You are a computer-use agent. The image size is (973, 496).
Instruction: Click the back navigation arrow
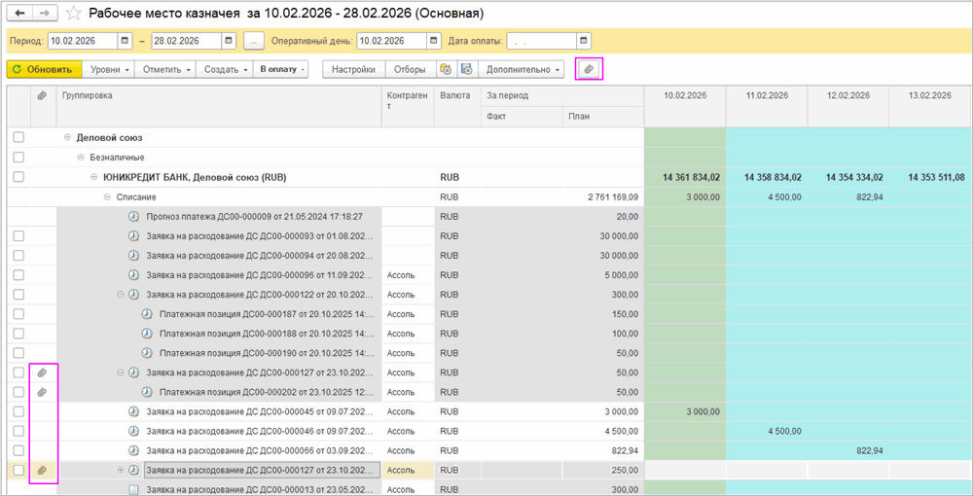(x=20, y=14)
